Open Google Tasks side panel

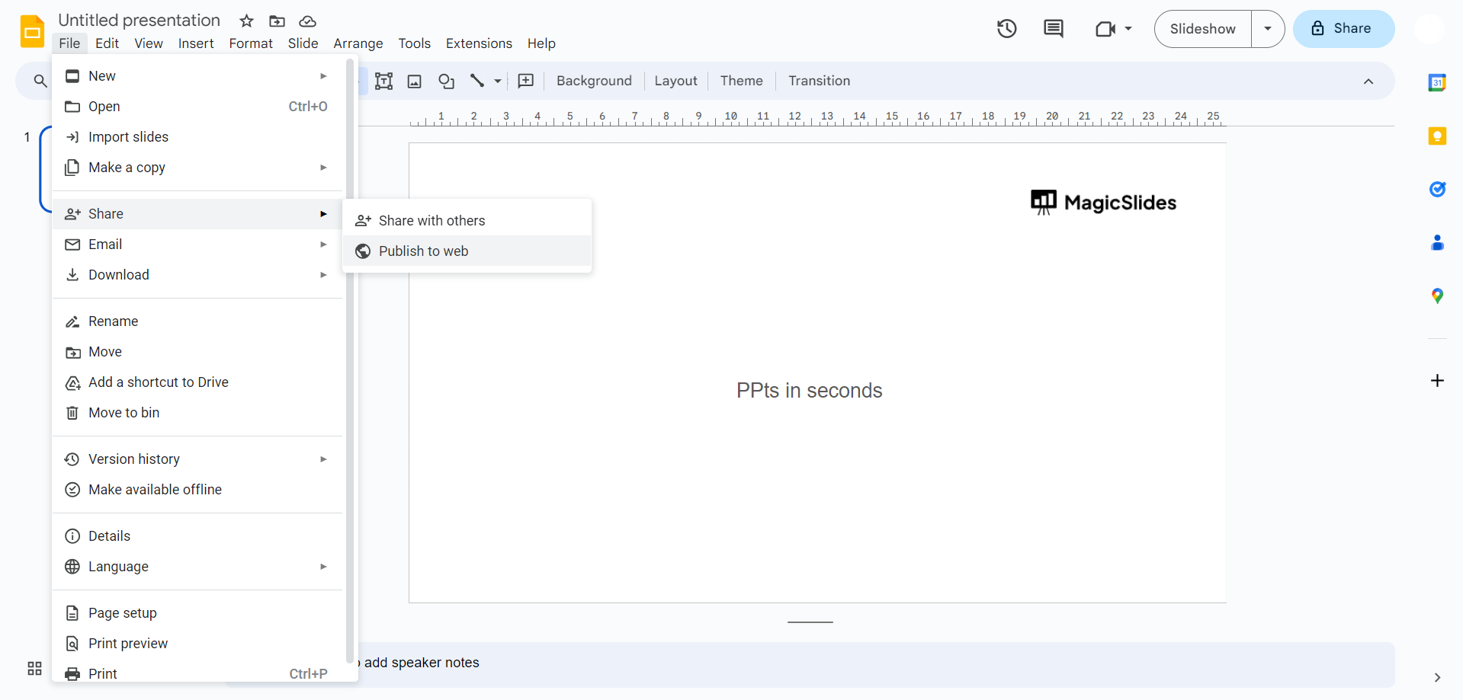[x=1437, y=189]
